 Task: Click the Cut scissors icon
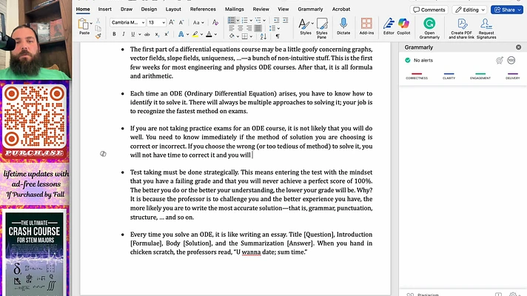[98, 21]
